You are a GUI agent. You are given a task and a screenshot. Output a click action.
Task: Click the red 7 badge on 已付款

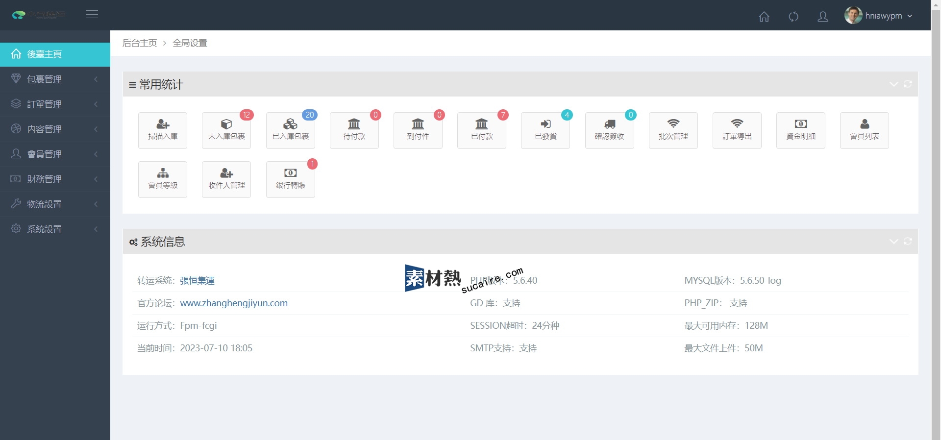(x=503, y=115)
